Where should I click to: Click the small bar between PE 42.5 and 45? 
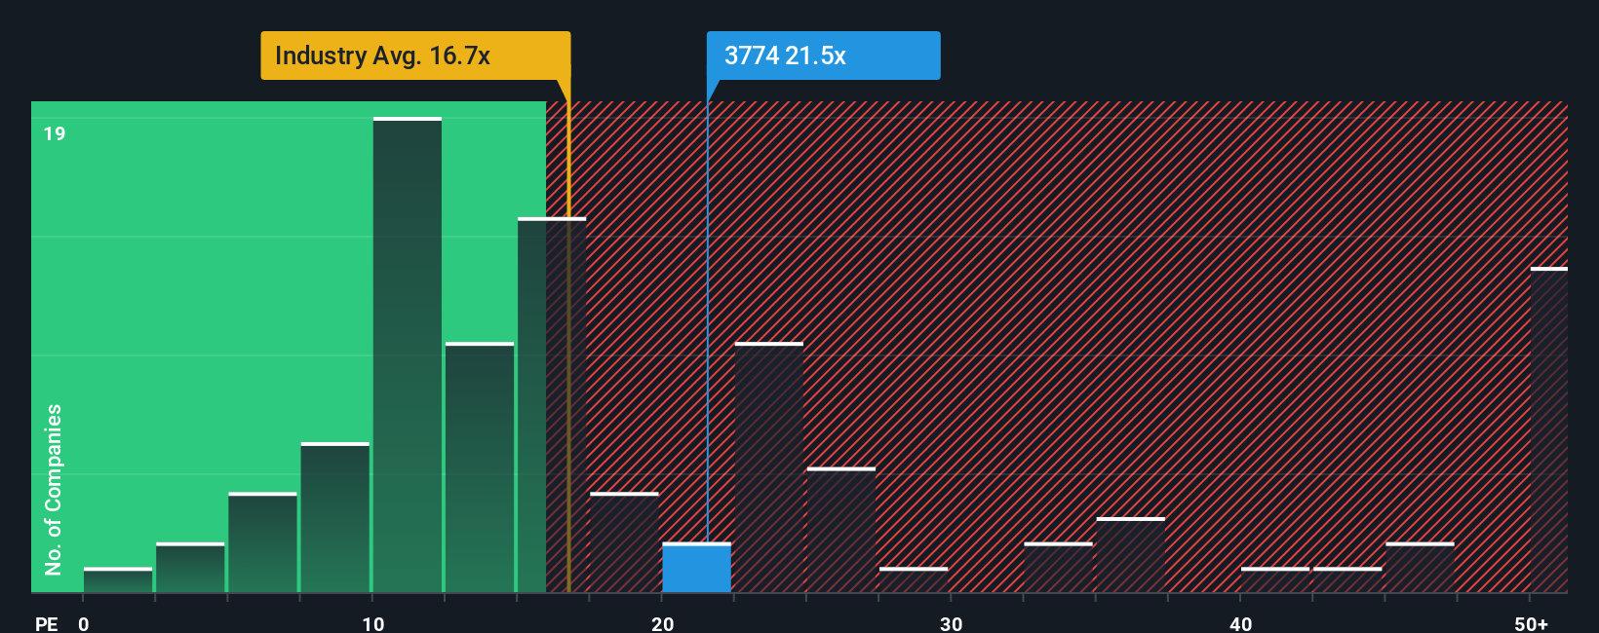click(1347, 580)
